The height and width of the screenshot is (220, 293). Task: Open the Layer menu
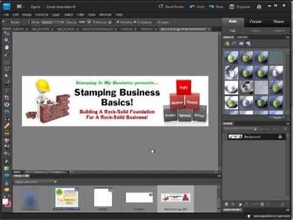coord(56,15)
